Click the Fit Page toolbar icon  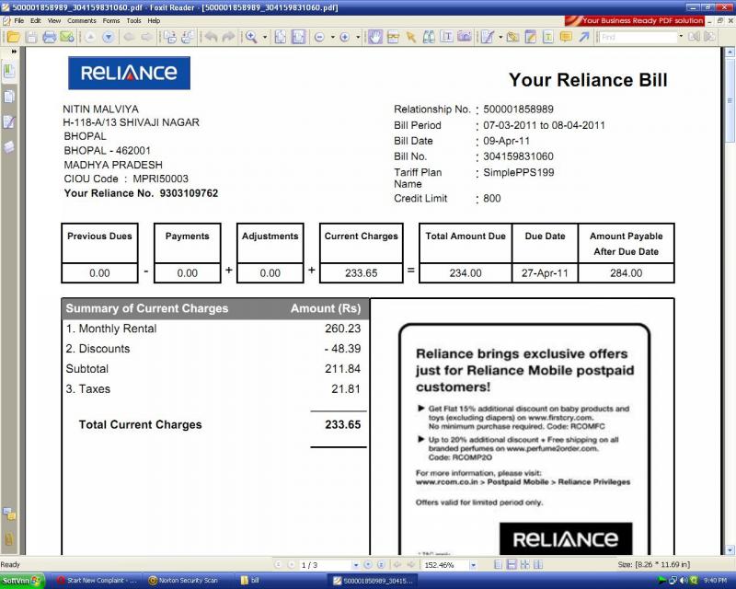click(281, 37)
